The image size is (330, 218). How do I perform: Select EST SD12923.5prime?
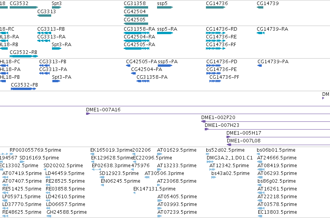click(x=119, y=173)
